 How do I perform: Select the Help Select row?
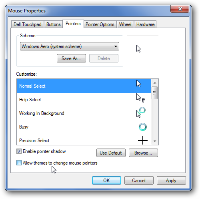tap(84, 100)
